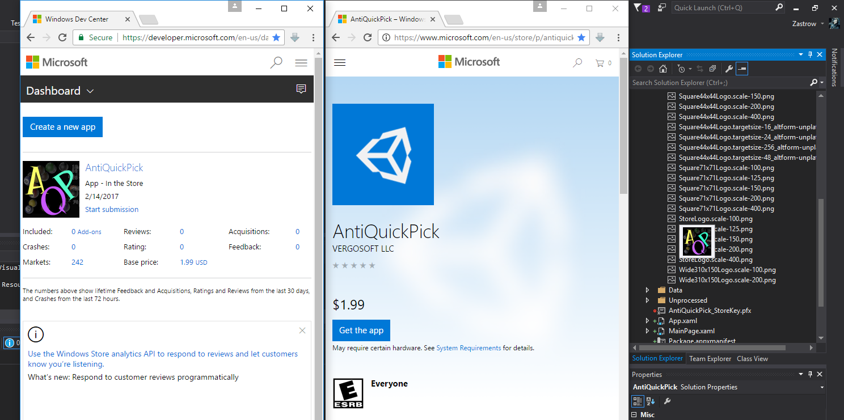Open the AntiQuickPick Solution Properties combo box

[x=728, y=387]
